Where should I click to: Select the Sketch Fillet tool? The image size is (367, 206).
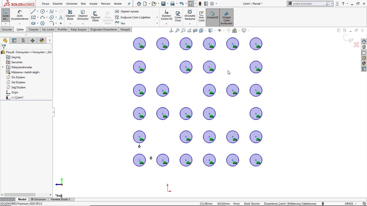click(52, 23)
